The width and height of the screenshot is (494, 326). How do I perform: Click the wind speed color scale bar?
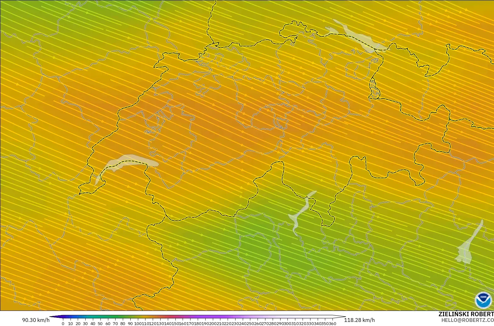click(197, 317)
